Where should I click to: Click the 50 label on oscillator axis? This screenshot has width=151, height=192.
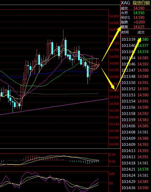(111, 183)
